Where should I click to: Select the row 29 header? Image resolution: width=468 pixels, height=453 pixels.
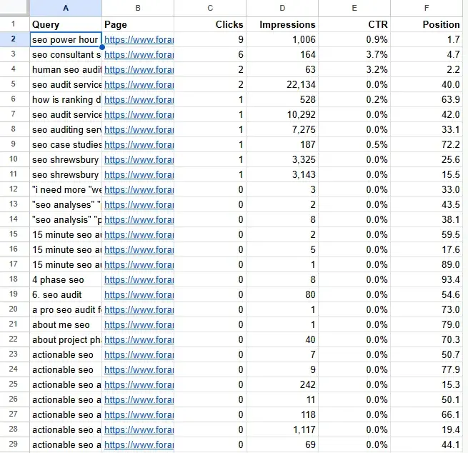(x=14, y=444)
